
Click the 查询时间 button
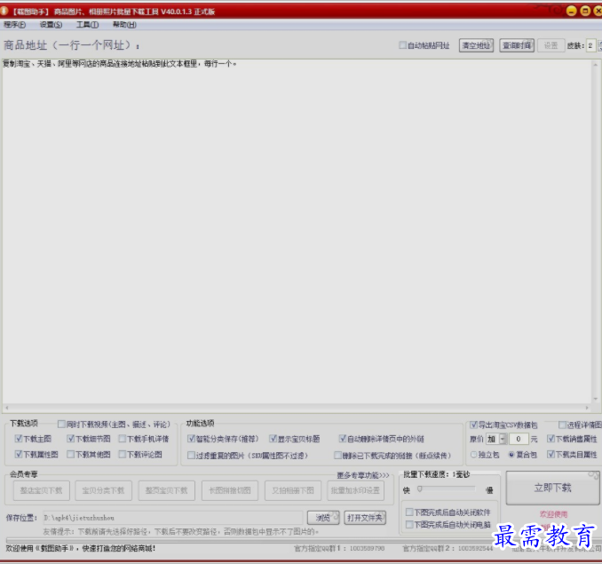click(517, 45)
